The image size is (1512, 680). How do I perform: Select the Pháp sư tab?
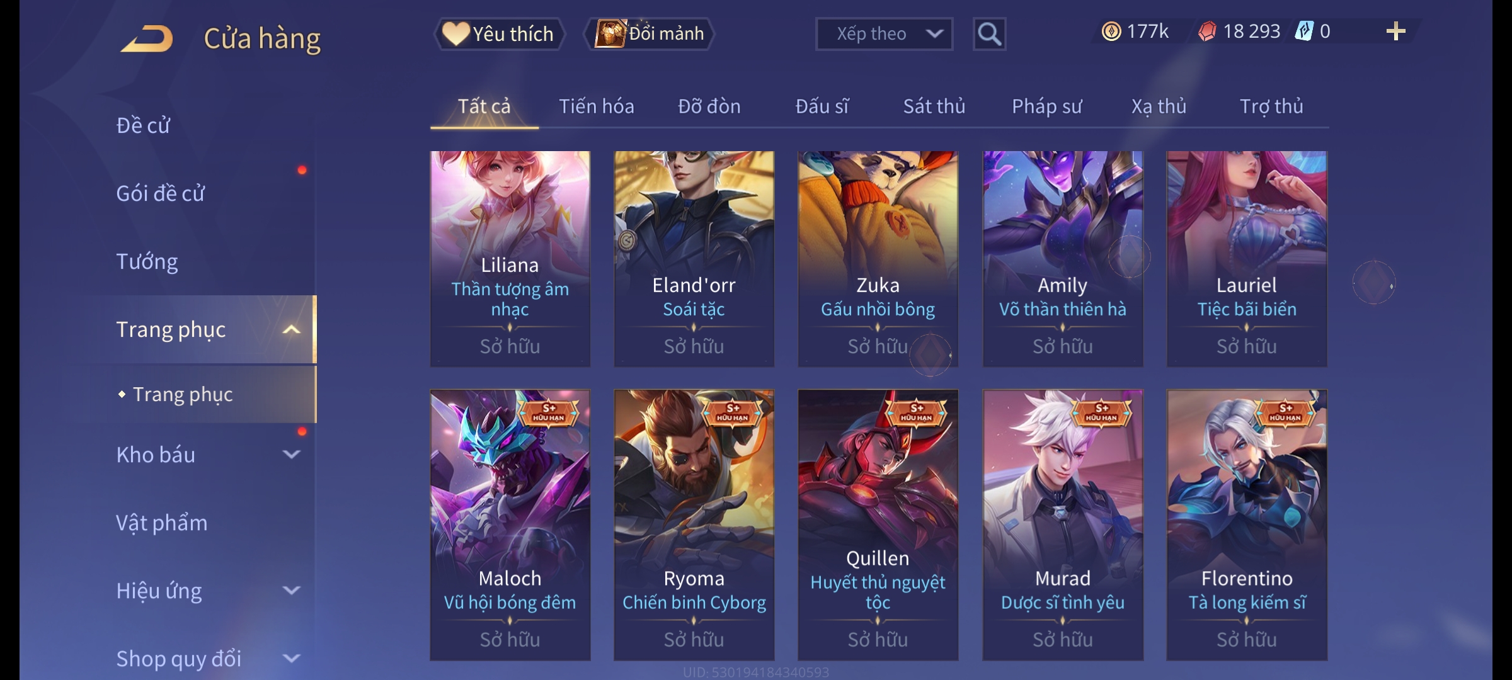[x=1046, y=106]
